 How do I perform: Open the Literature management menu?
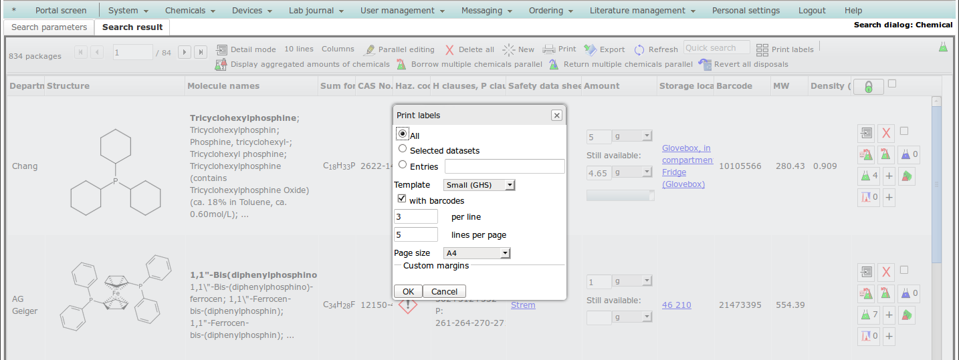pos(642,11)
